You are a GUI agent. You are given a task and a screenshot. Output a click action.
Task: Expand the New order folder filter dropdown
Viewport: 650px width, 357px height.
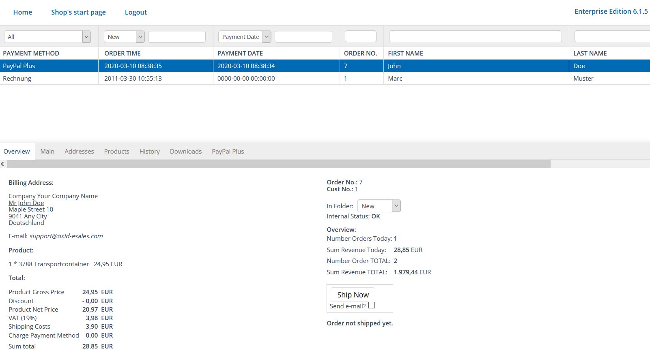(x=124, y=37)
